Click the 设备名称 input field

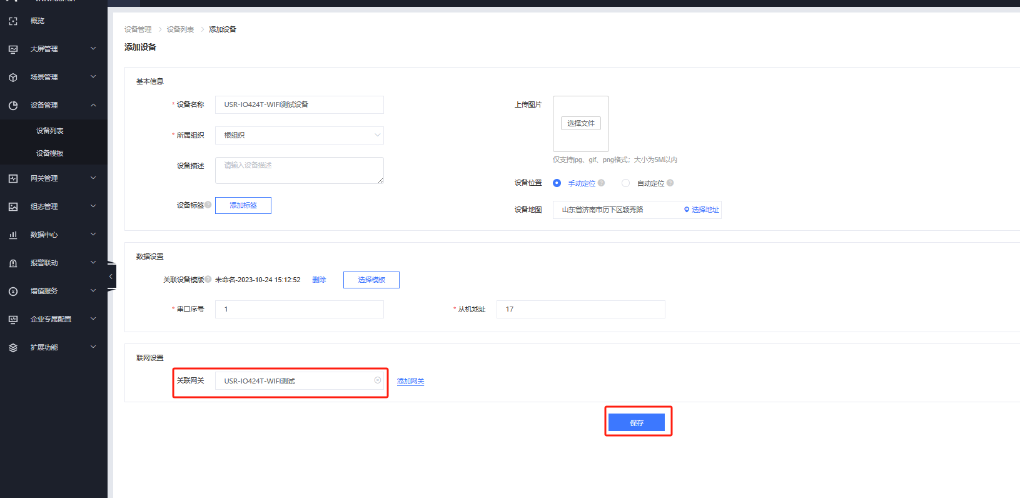pos(300,104)
